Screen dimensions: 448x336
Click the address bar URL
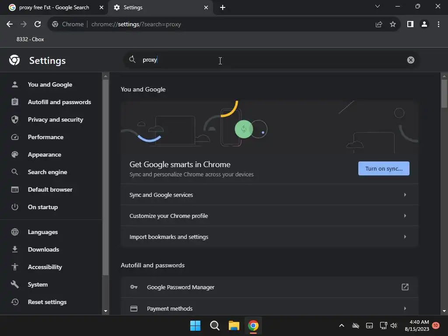pos(136,24)
